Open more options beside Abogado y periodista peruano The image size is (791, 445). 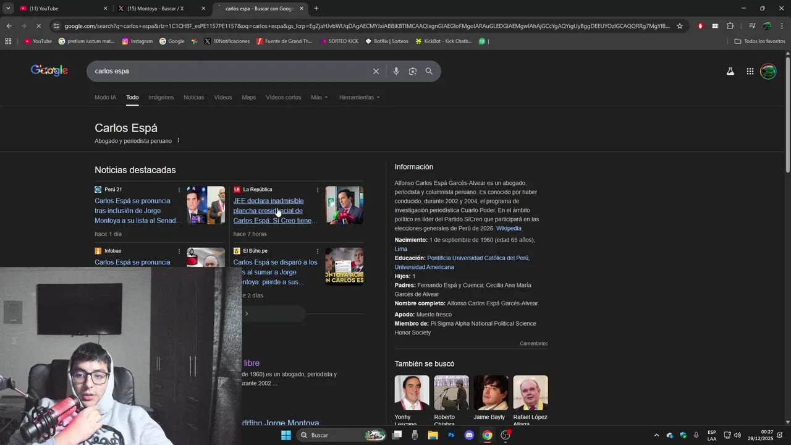click(178, 141)
